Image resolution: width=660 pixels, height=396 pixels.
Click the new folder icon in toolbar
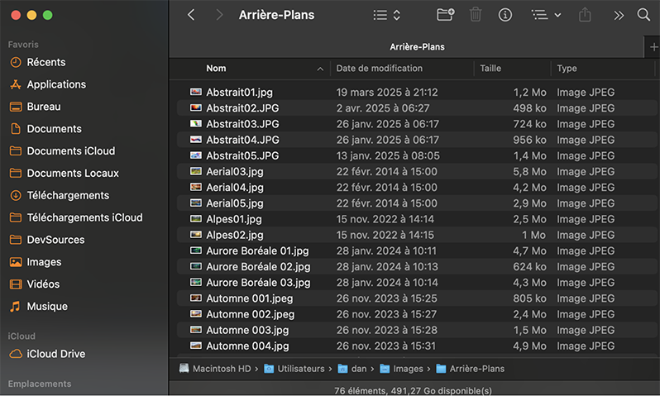tap(445, 15)
